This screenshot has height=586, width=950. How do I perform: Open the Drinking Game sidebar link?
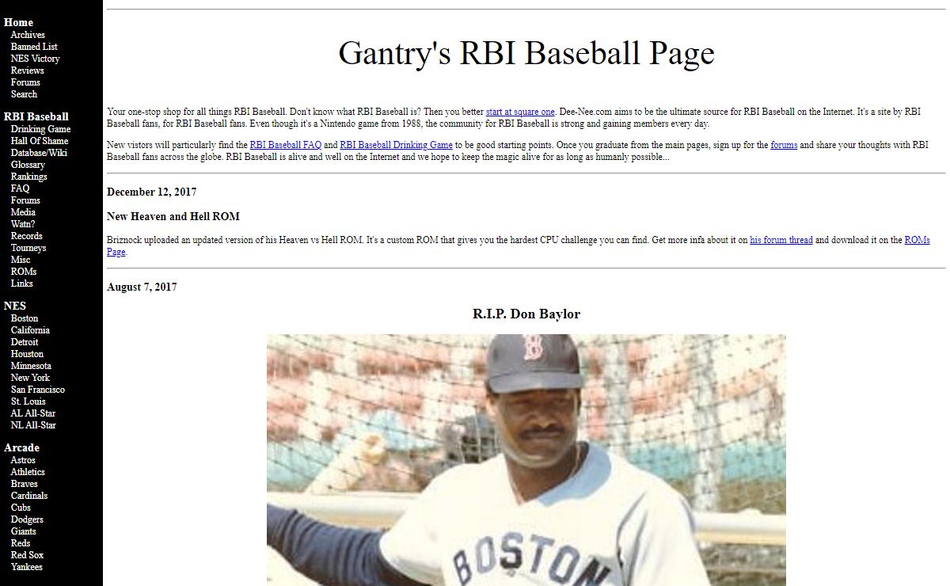click(40, 129)
